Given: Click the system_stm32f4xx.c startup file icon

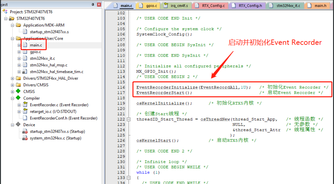Looking at the screenshot, I should click(25, 138).
